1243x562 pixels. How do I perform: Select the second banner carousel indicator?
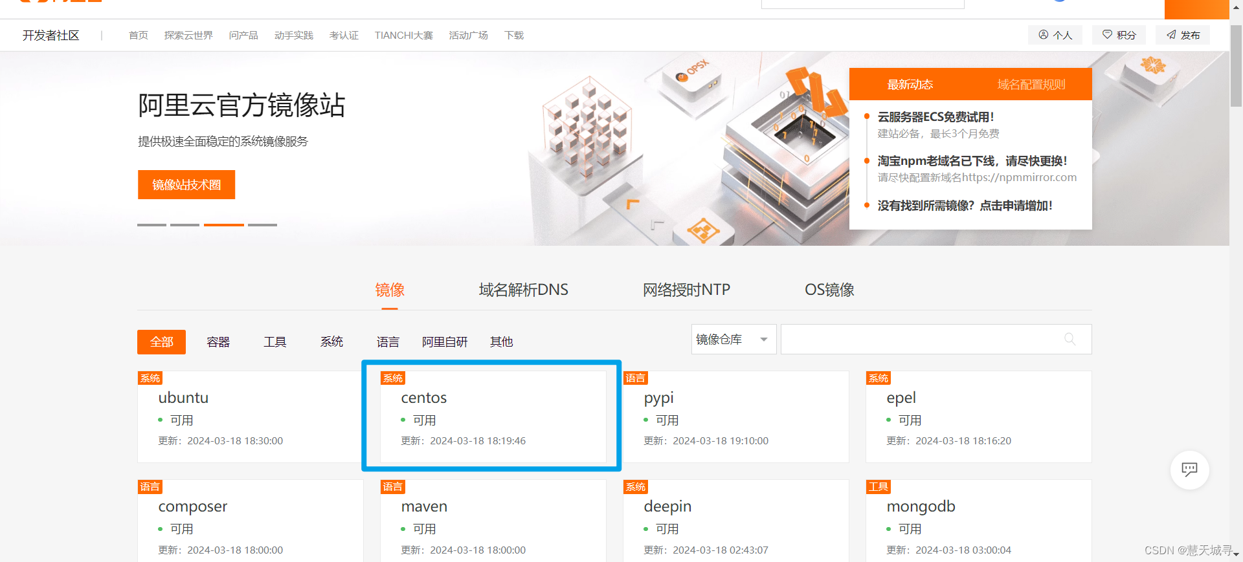pyautogui.click(x=185, y=224)
